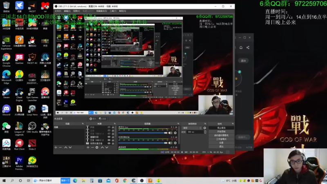Toggle lock on 视频采集设备 source

coord(113,144)
